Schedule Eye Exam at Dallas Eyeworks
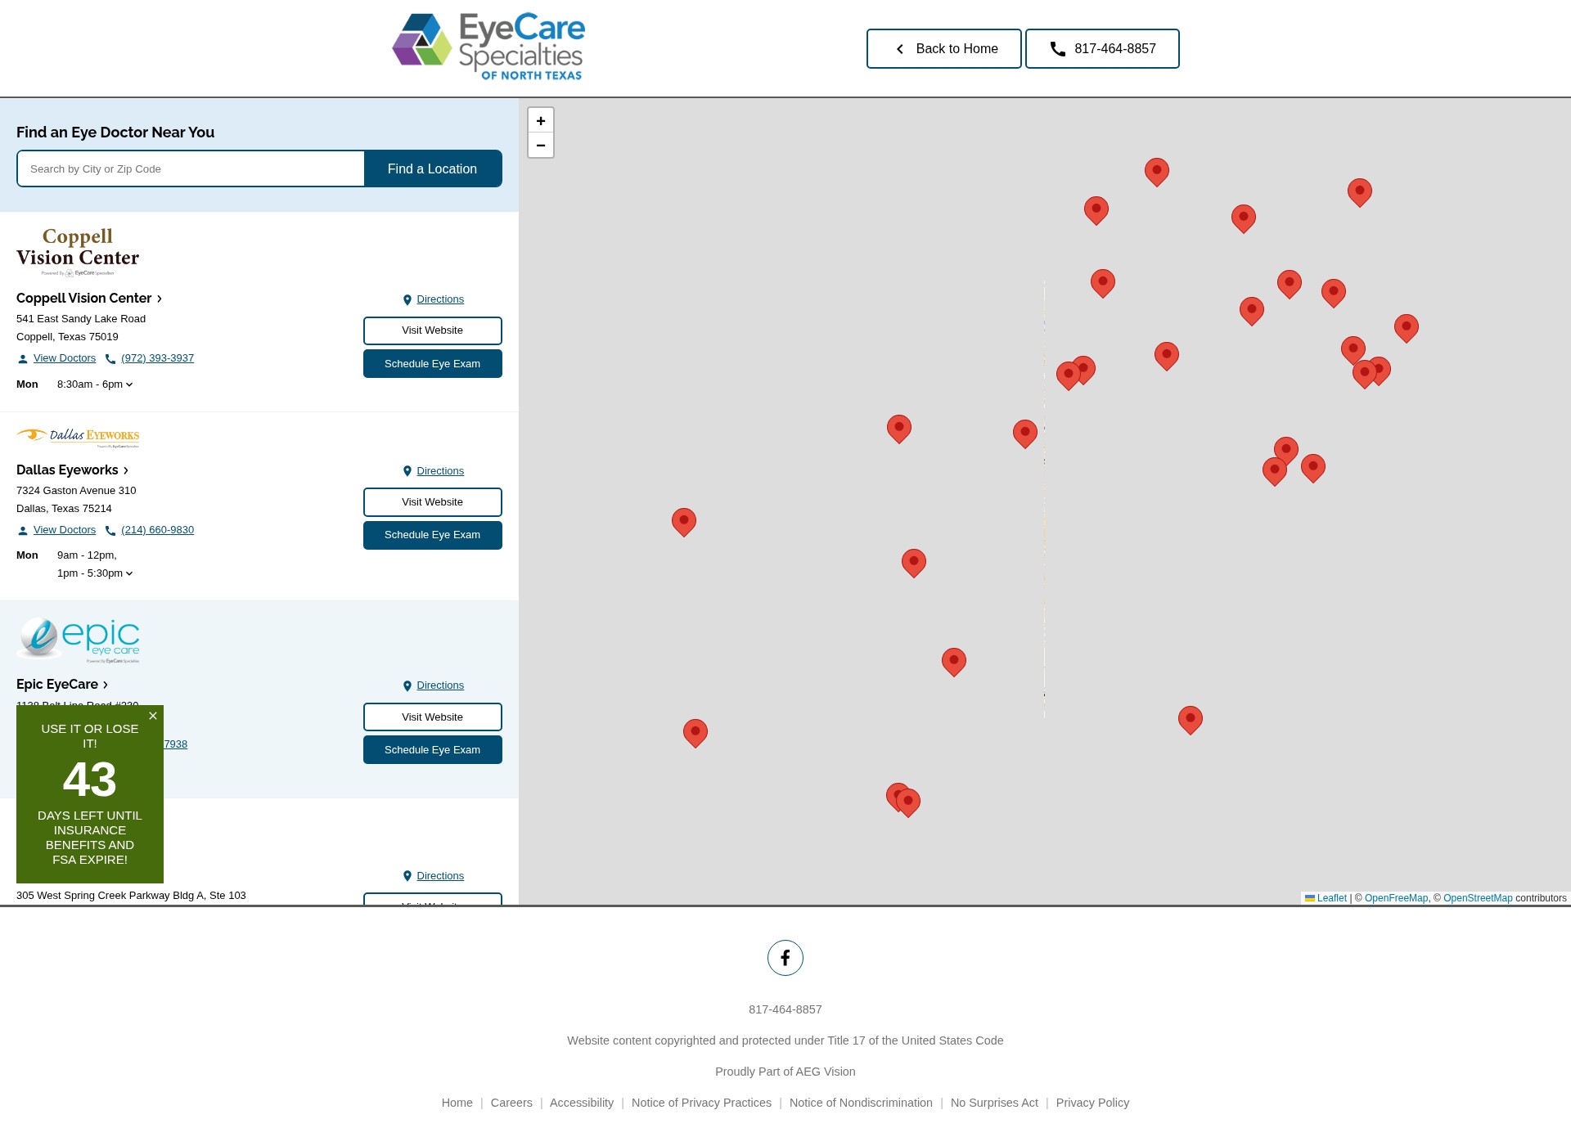Screen dimensions: 1571x1146 432,535
